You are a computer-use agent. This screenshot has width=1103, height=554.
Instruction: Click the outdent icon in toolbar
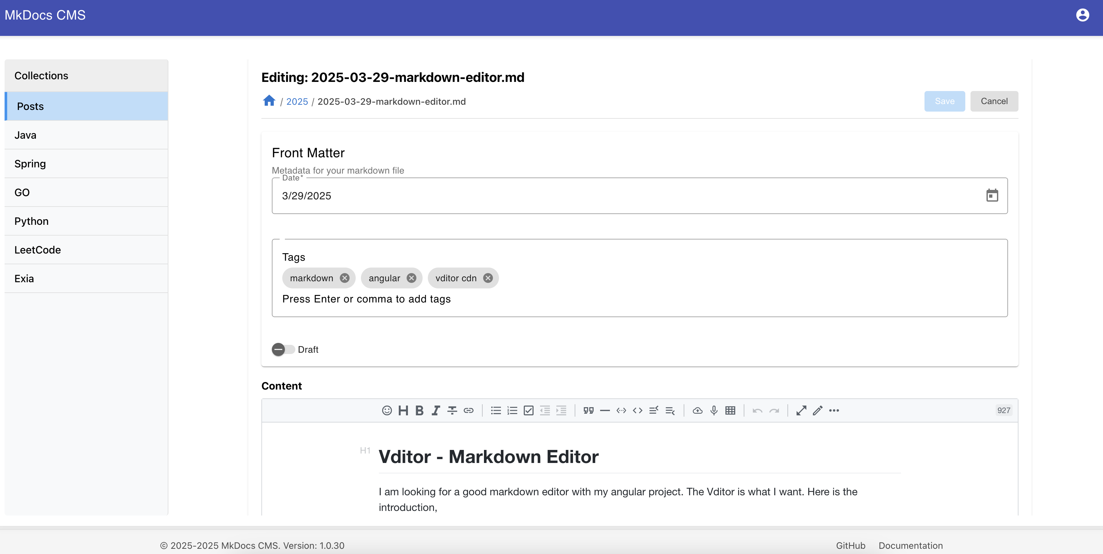545,410
